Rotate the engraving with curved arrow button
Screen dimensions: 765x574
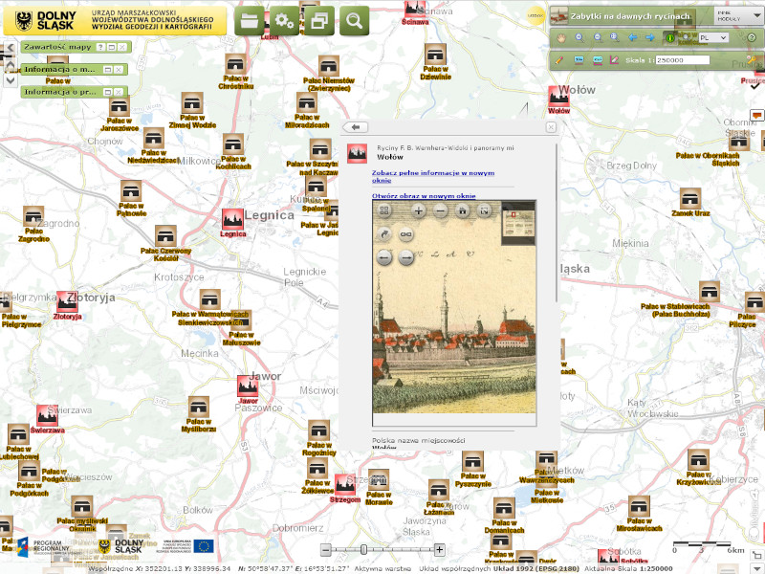pyautogui.click(x=384, y=234)
